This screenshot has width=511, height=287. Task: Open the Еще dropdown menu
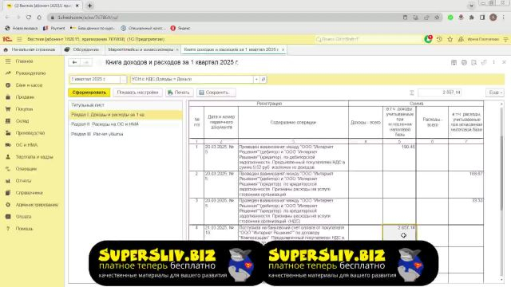[x=495, y=92]
